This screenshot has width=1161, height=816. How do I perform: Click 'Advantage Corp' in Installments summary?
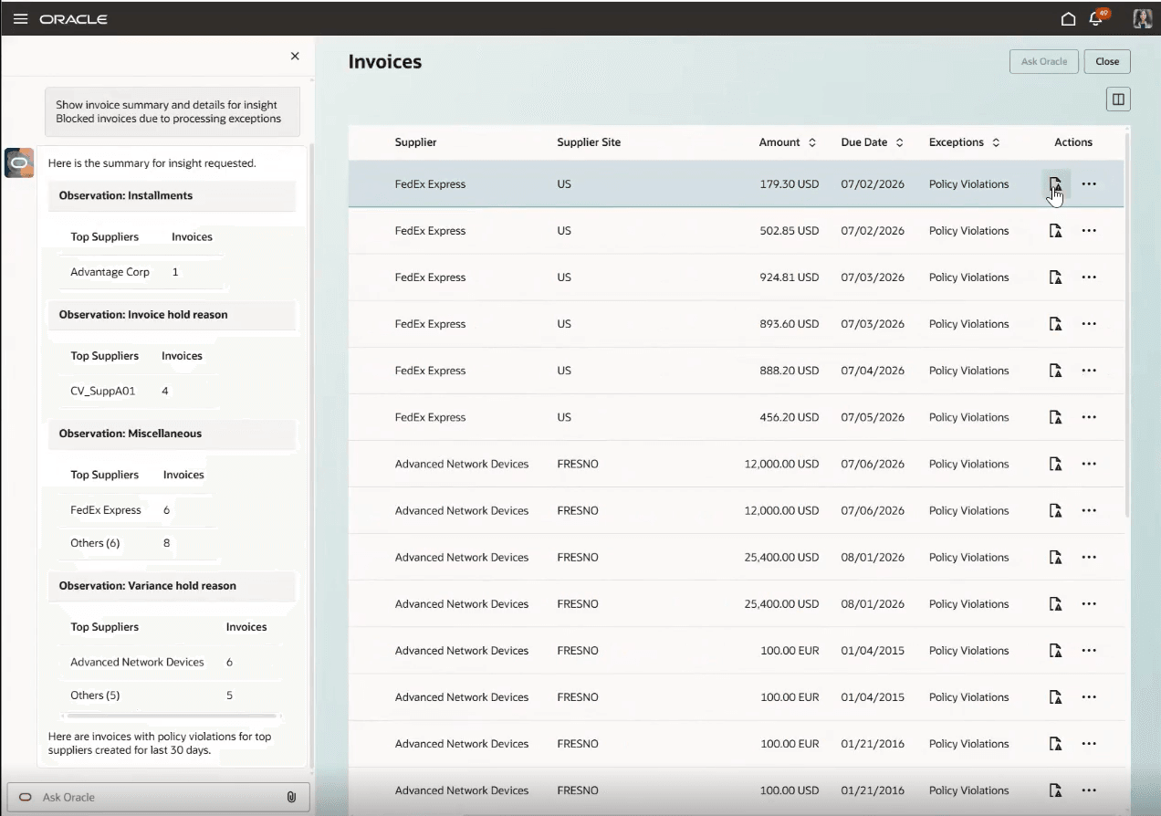(x=110, y=272)
